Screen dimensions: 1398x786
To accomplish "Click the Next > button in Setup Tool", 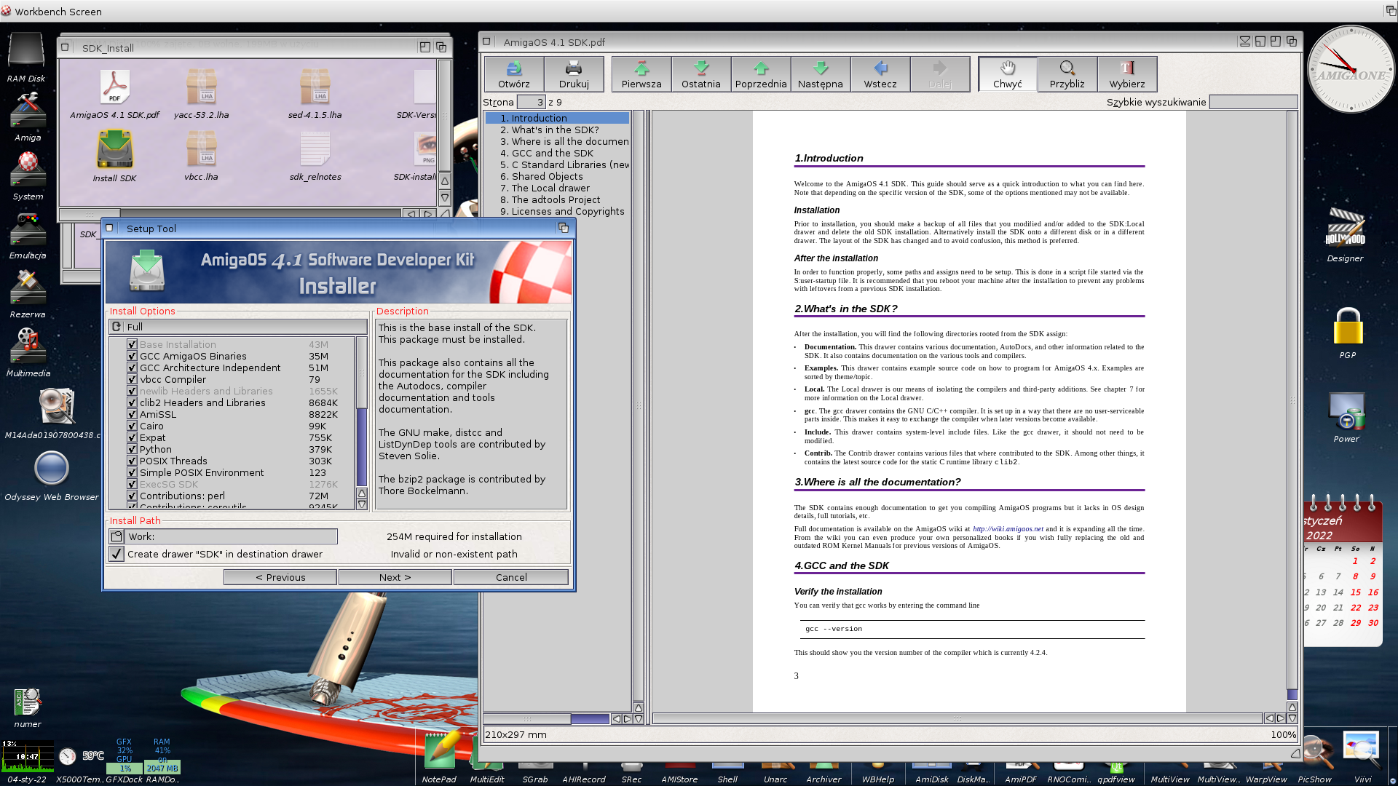I will (x=395, y=577).
